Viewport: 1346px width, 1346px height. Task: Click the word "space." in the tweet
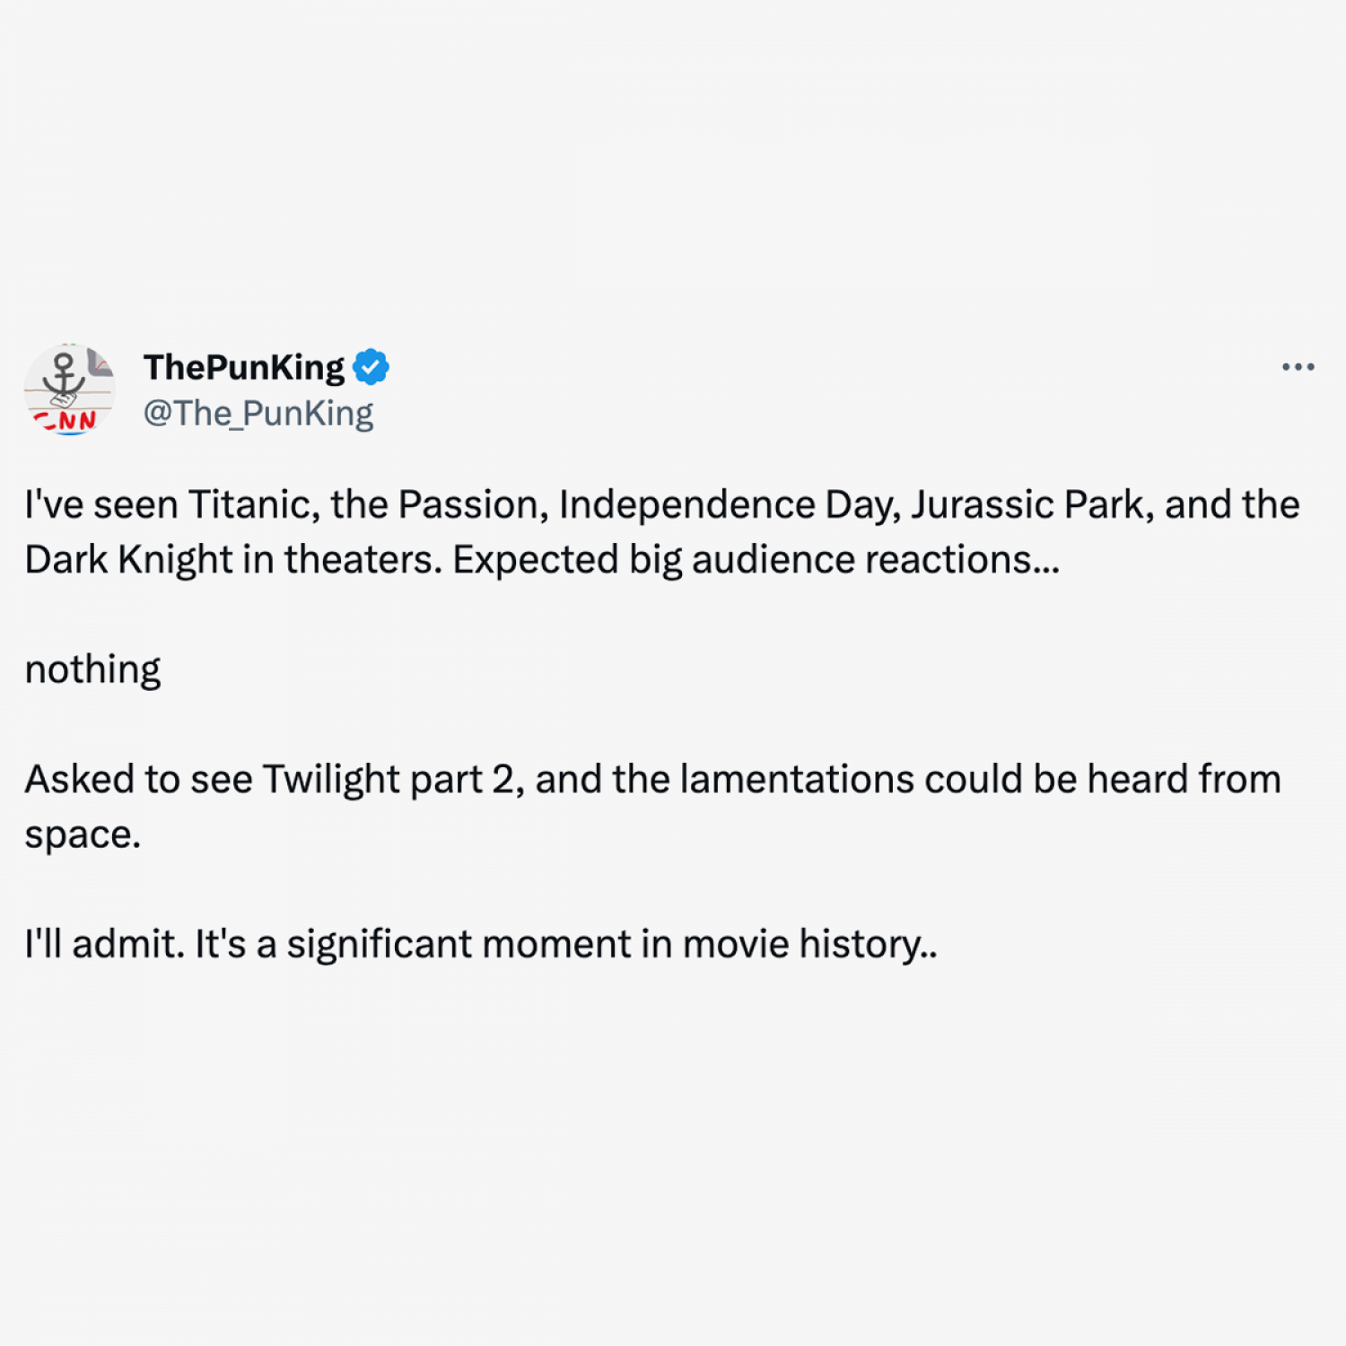point(83,835)
